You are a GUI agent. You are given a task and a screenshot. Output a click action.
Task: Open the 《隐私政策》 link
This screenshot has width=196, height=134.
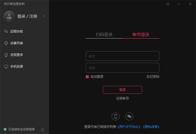coord(151,127)
